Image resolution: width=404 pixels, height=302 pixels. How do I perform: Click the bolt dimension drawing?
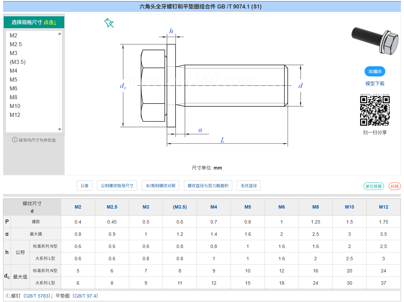[x=211, y=88]
